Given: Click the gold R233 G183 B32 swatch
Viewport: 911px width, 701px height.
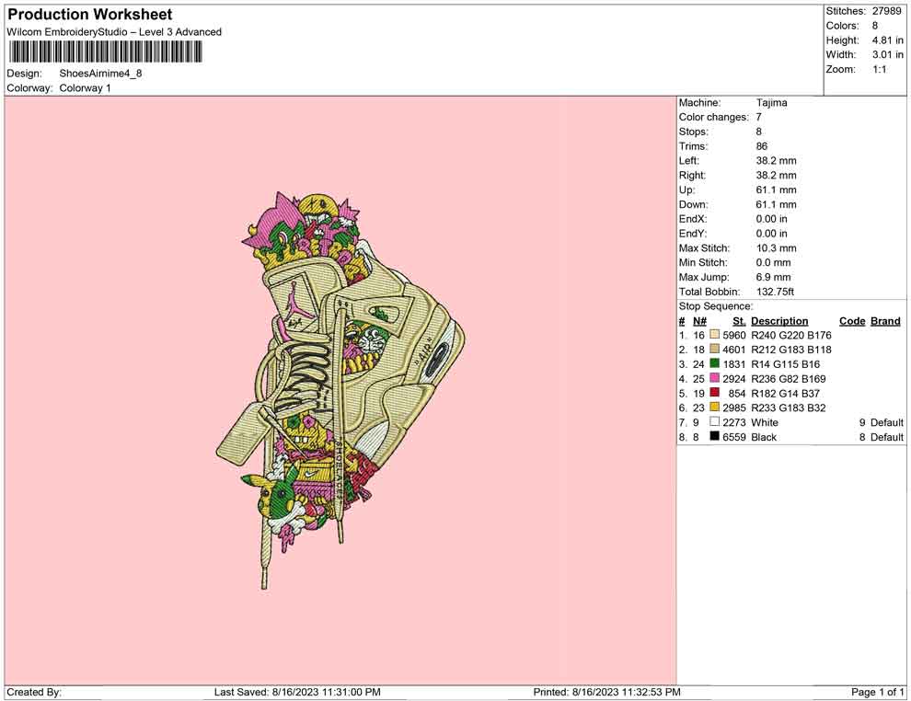Looking at the screenshot, I should click(x=714, y=408).
